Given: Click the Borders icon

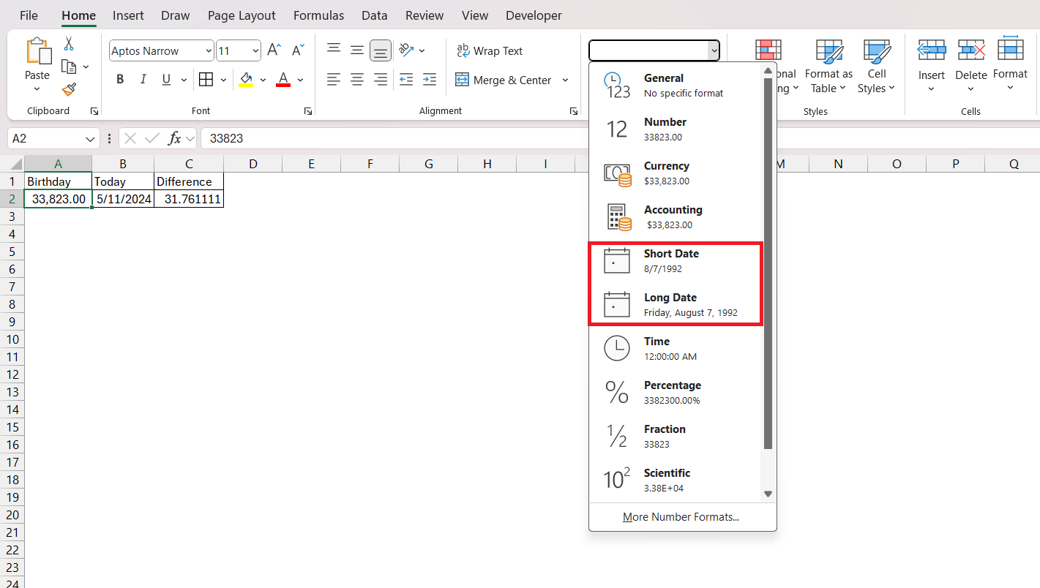Looking at the screenshot, I should point(206,80).
